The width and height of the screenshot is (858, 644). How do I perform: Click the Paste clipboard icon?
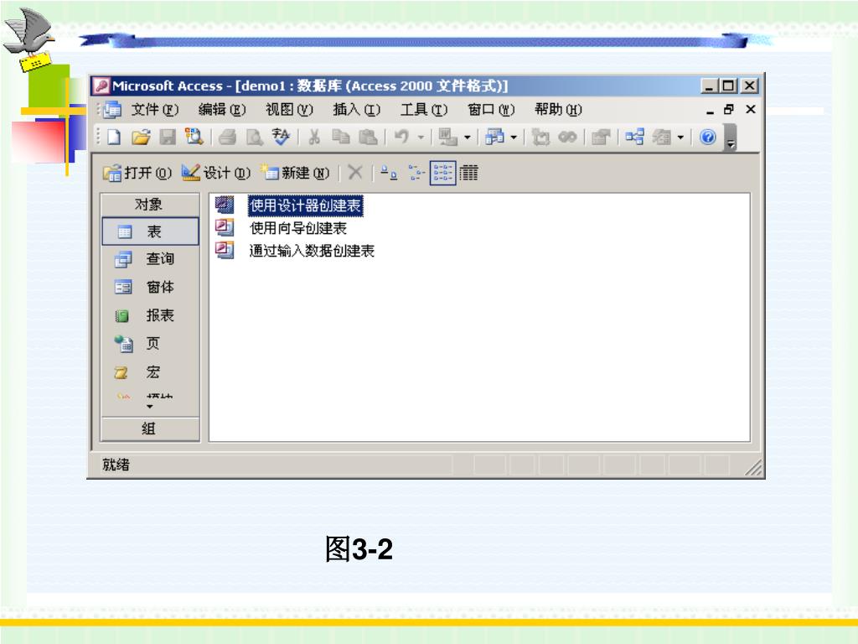[x=368, y=137]
